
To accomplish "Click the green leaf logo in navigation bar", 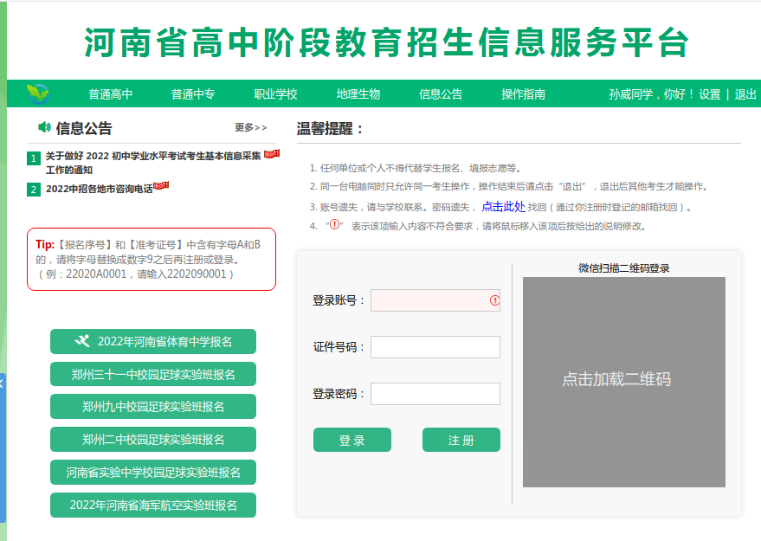I will (37, 93).
